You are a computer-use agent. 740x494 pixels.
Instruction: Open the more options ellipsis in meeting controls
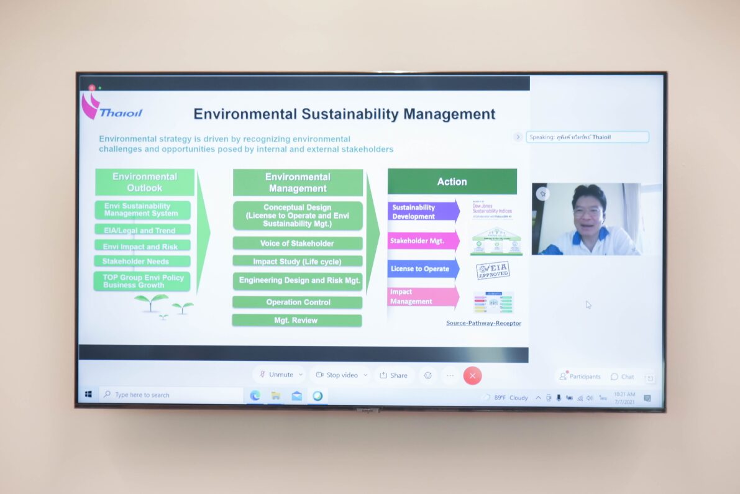click(450, 375)
